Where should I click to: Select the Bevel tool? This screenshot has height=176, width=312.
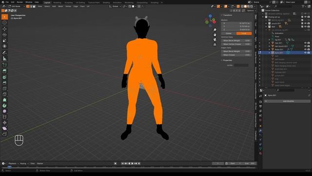coord(4,83)
